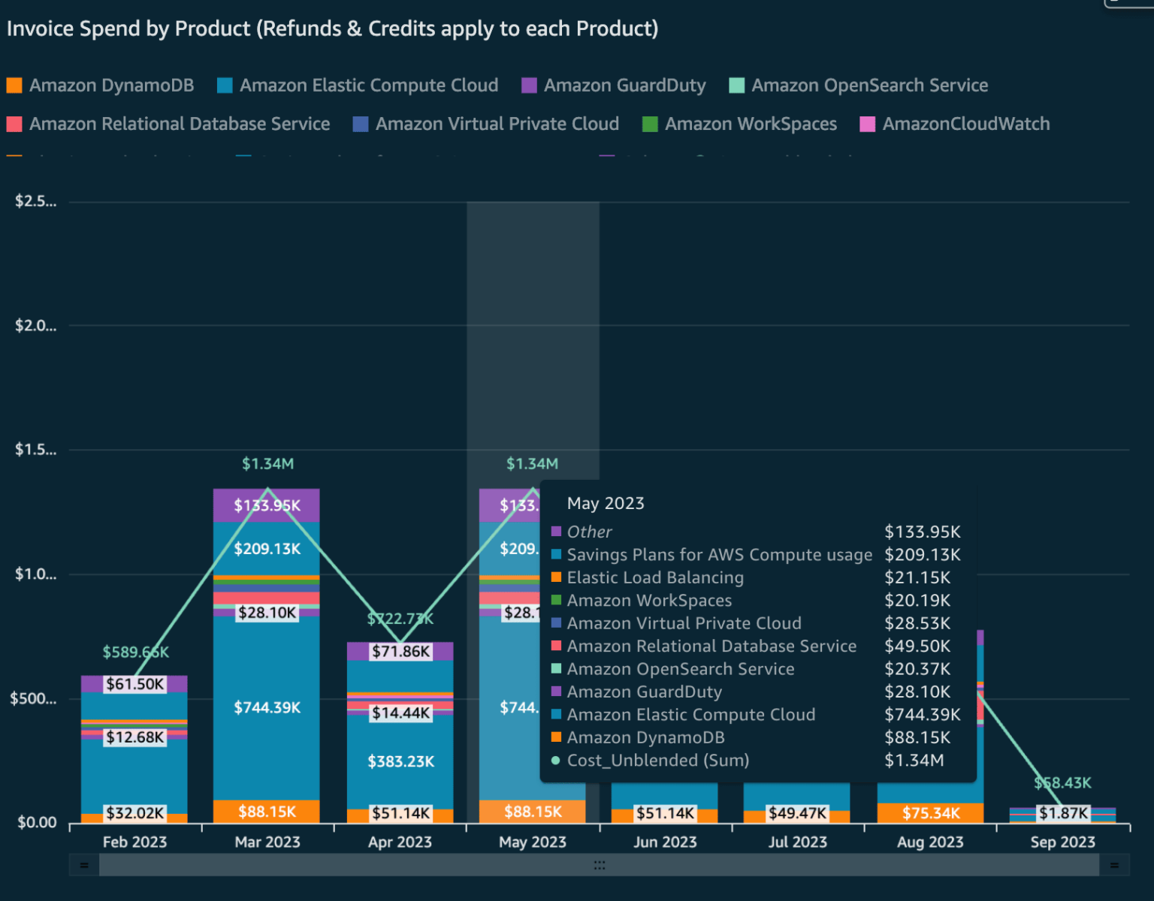Click the Cost_Unblended (Sum) row in the tooltip
Viewport: 1154px width, 901px height.
(657, 760)
